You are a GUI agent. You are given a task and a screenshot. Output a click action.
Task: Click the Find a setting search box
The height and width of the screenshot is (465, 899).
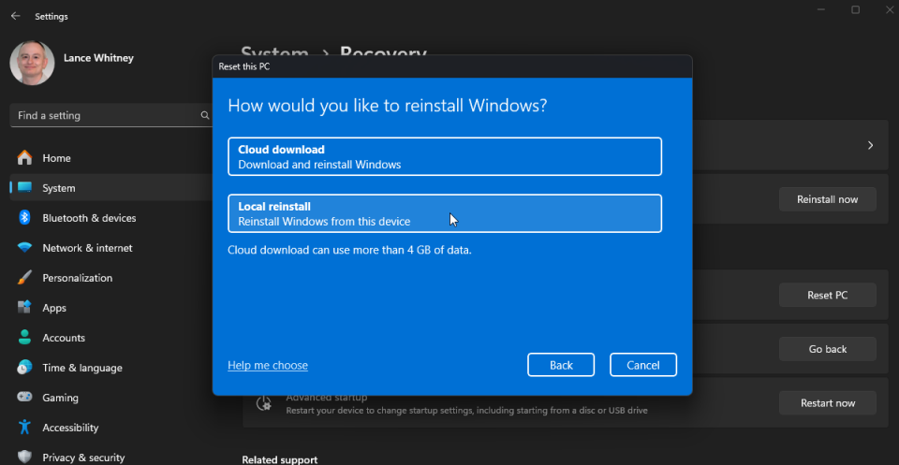point(111,115)
